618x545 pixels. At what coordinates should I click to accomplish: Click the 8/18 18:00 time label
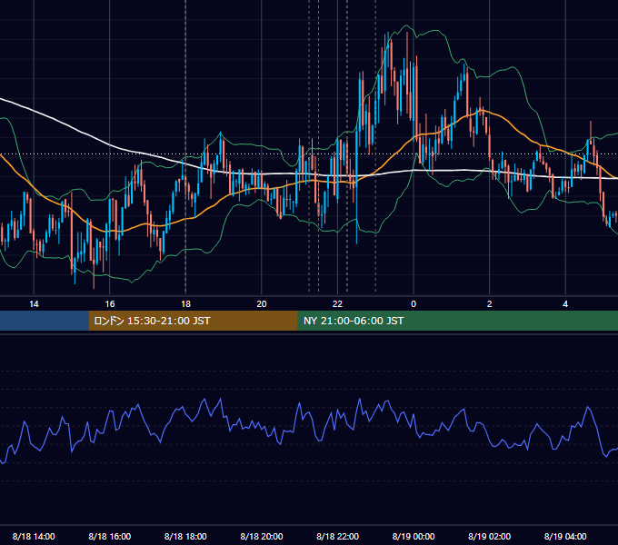(185, 536)
